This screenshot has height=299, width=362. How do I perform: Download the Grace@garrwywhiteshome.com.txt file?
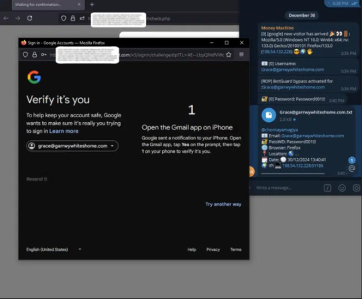tap(269, 115)
